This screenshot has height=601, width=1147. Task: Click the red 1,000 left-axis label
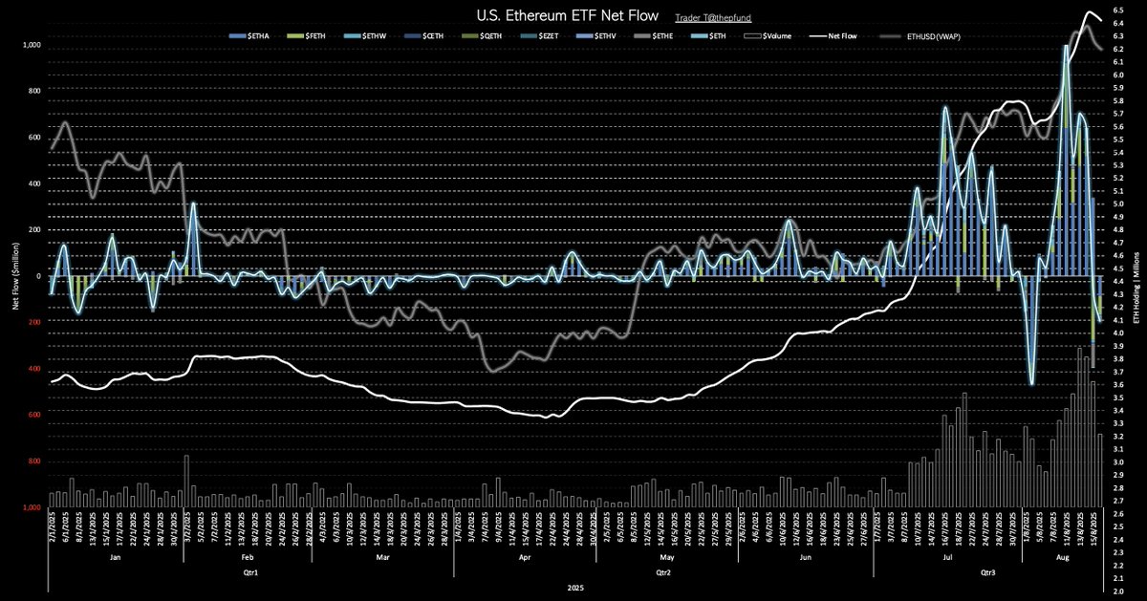coord(32,507)
